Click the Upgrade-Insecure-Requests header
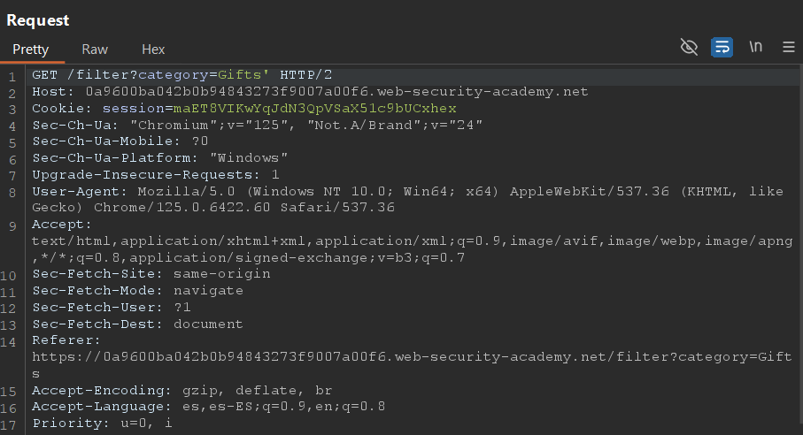This screenshot has width=803, height=435. point(156,174)
